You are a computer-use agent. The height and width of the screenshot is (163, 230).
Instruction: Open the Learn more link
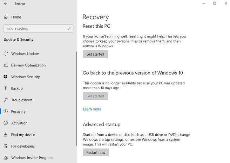tap(92, 109)
